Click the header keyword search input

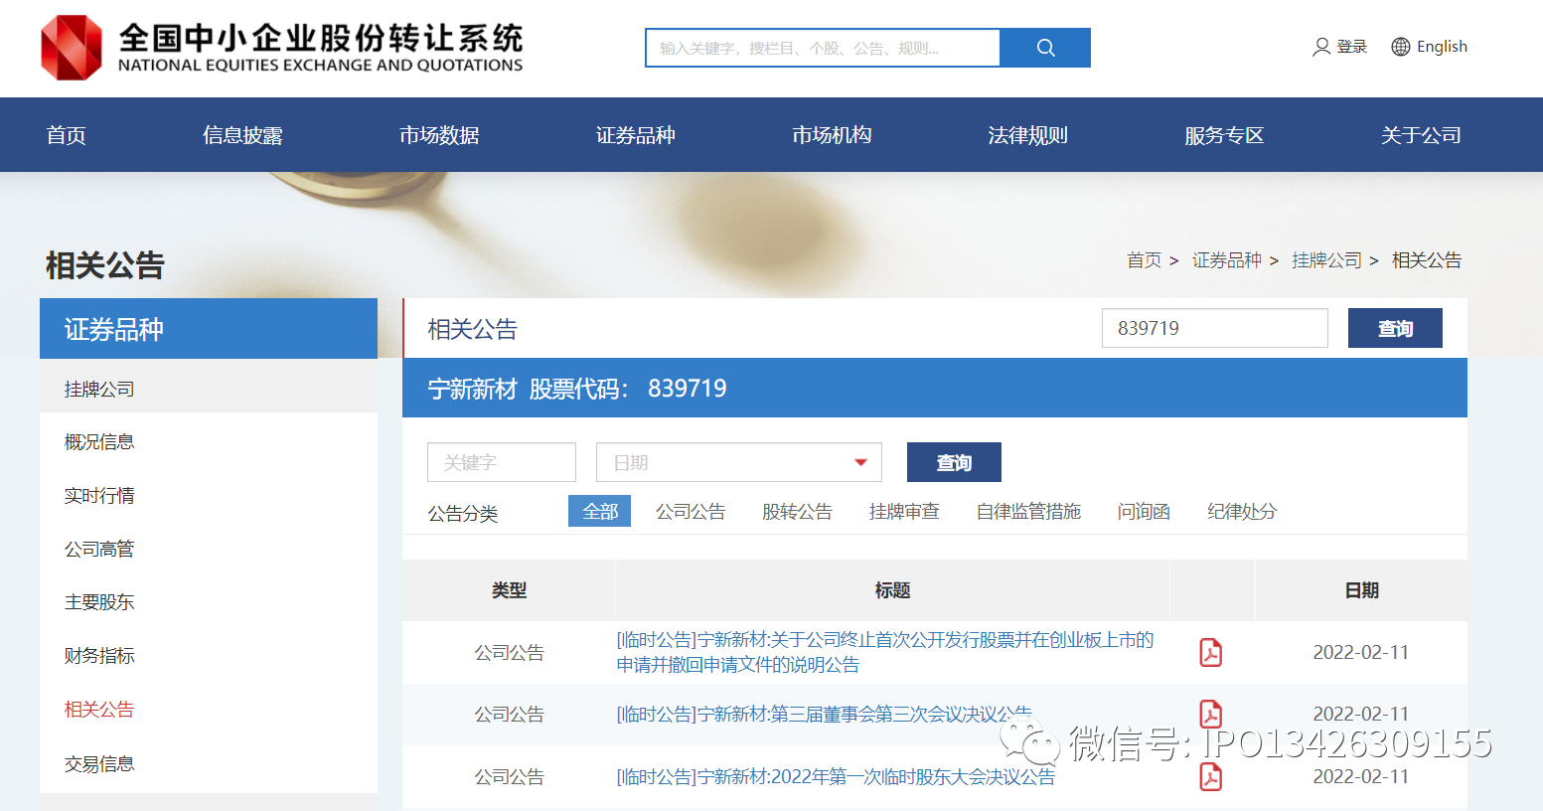pyautogui.click(x=823, y=48)
